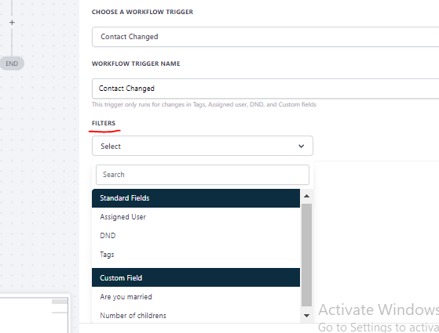Click the canvas minimap thumbnail
439x333 pixels.
pos(34,315)
